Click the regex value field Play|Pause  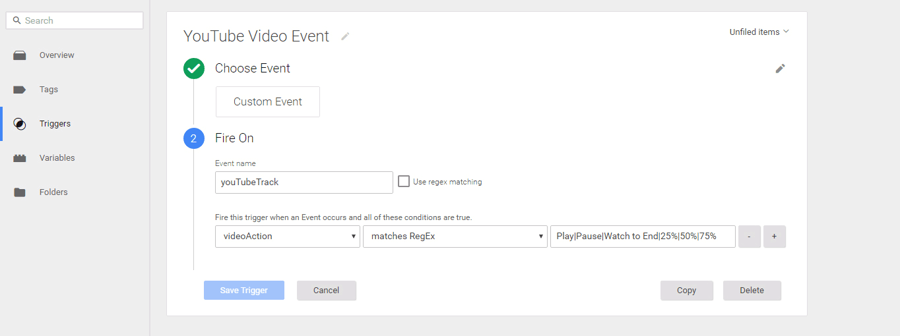click(x=643, y=237)
